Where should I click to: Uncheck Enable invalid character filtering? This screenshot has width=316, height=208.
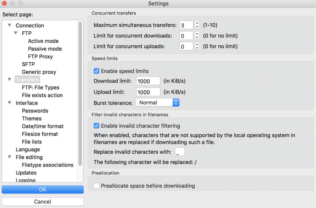[96, 125]
